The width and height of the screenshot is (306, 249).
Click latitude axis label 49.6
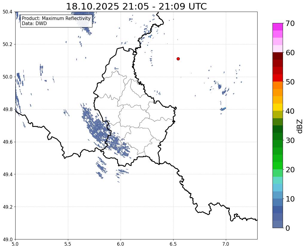click(x=7, y=142)
